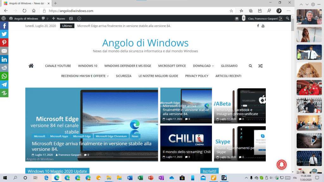Launch Excel from the Windows taskbar
The width and height of the screenshot is (324, 182).
click(x=140, y=178)
